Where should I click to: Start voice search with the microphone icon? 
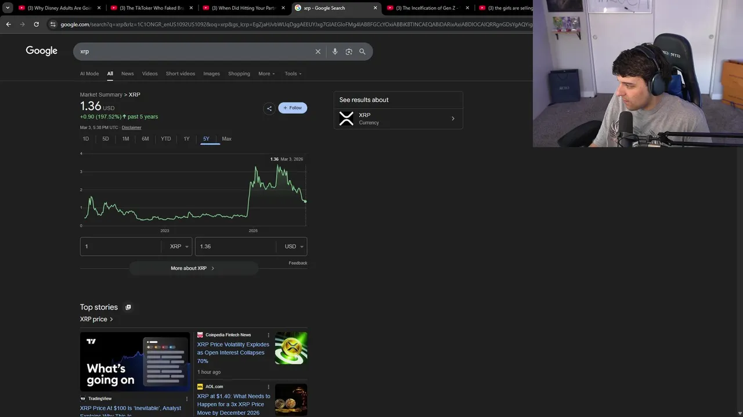click(335, 52)
